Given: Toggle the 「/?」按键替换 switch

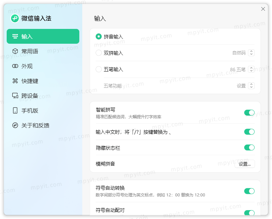Looking at the screenshot, I should (x=249, y=132).
